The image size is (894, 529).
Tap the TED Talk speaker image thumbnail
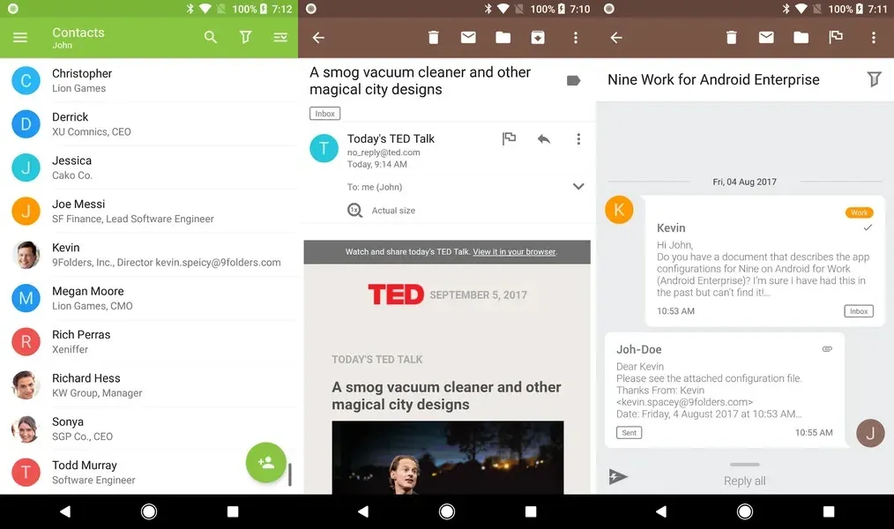pyautogui.click(x=448, y=458)
